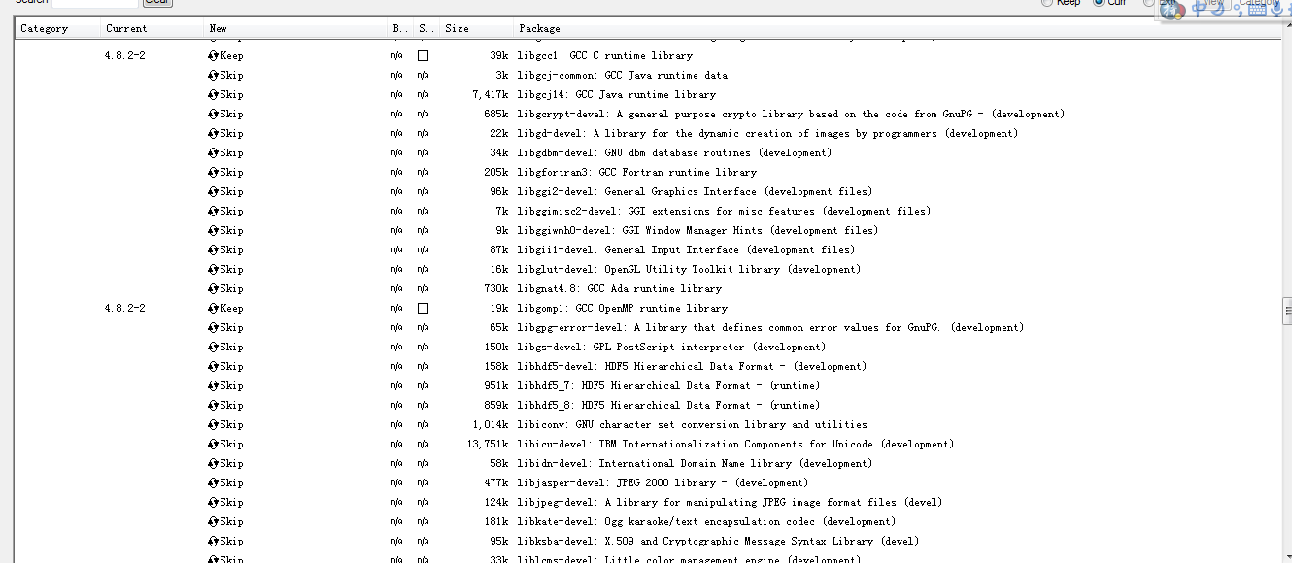Click the Current column header
Viewport: 1292px width, 563px height.
pos(153,29)
